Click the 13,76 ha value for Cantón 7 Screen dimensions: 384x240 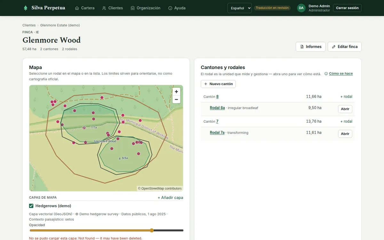314,122
